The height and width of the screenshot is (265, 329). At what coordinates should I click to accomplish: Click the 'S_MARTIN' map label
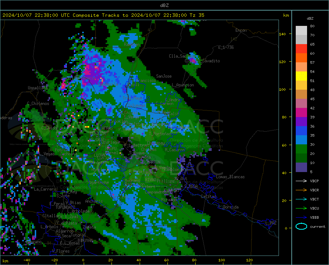(151, 162)
